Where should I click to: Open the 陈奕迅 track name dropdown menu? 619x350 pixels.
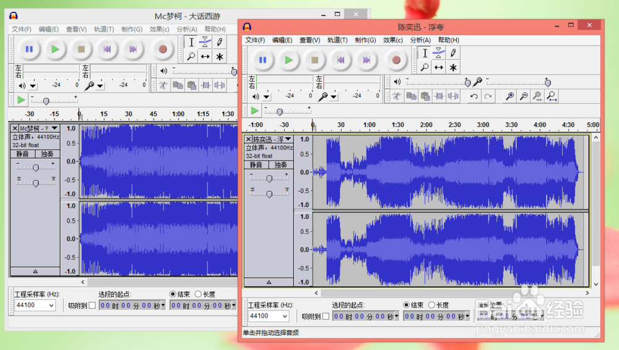[288, 139]
